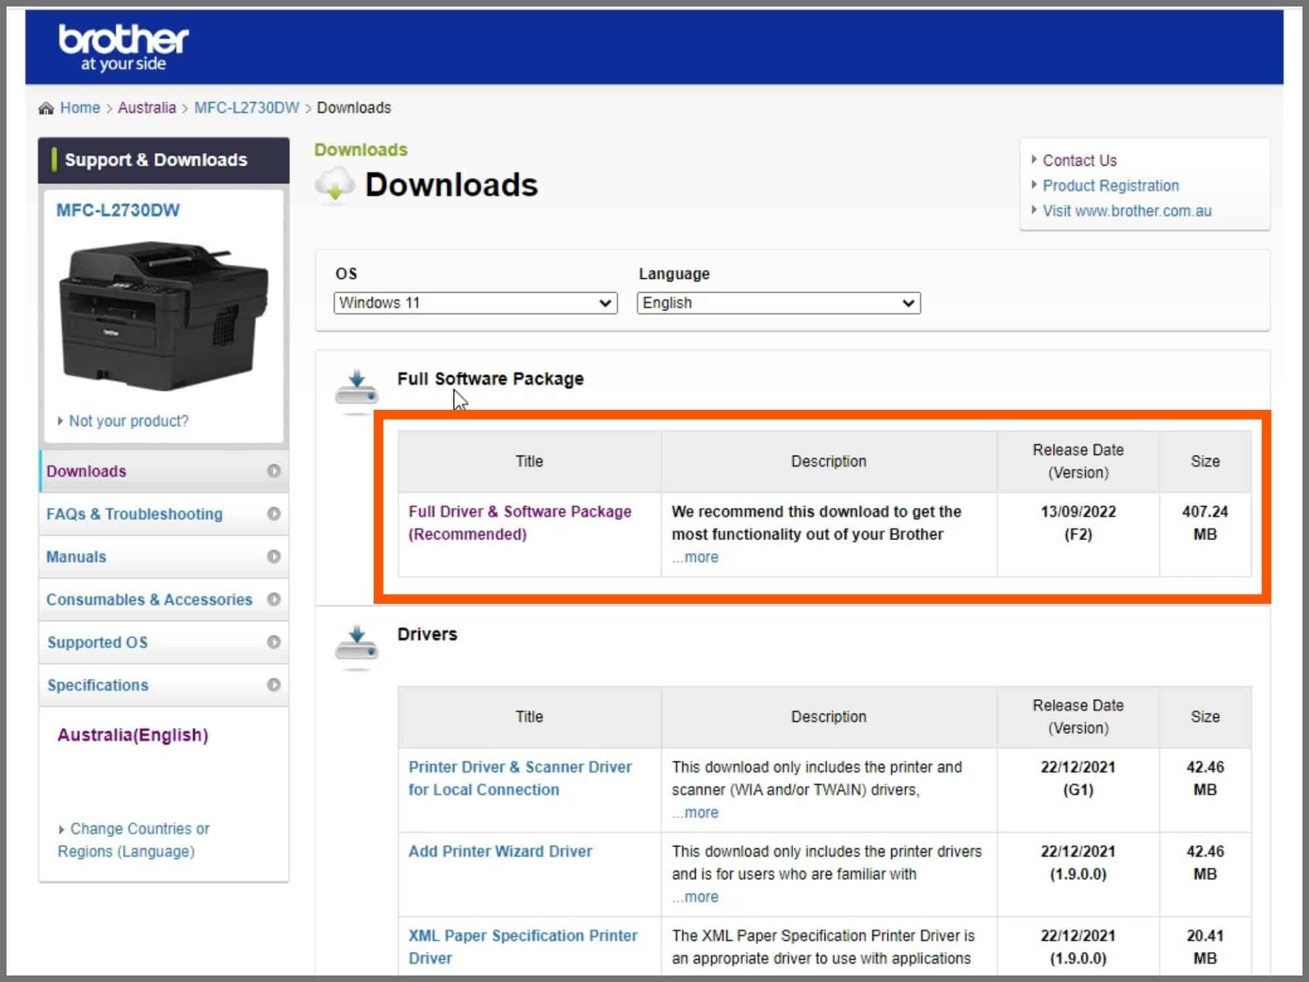Click the FAQs & Troubleshooting arrow icon
This screenshot has height=982, width=1309.
pyautogui.click(x=270, y=514)
